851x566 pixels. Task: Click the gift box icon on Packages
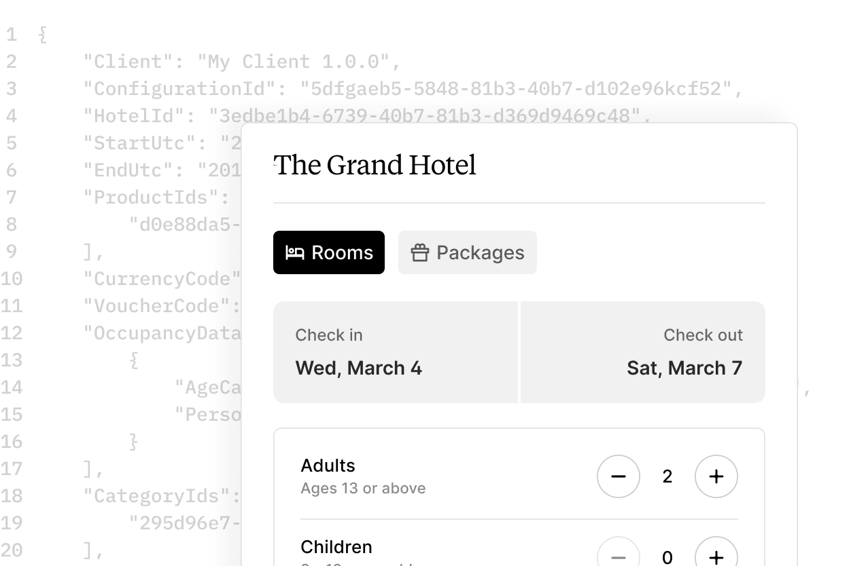point(420,253)
